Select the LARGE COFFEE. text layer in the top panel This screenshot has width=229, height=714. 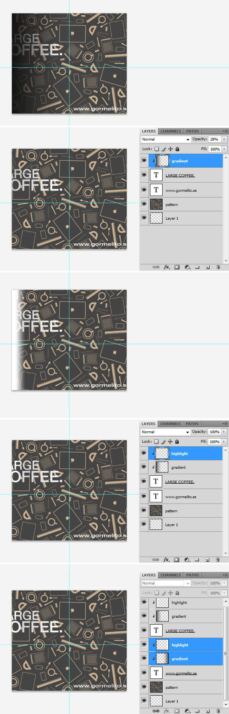[x=180, y=175]
